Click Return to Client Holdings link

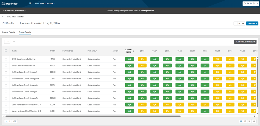click(14, 11)
